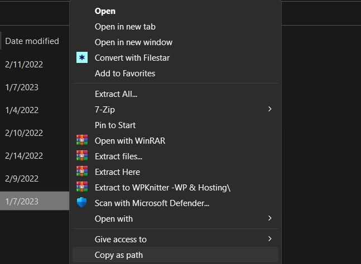Click the WinRAR icon beside Open with WinRAR
The width and height of the screenshot is (361, 264).
pos(82,141)
